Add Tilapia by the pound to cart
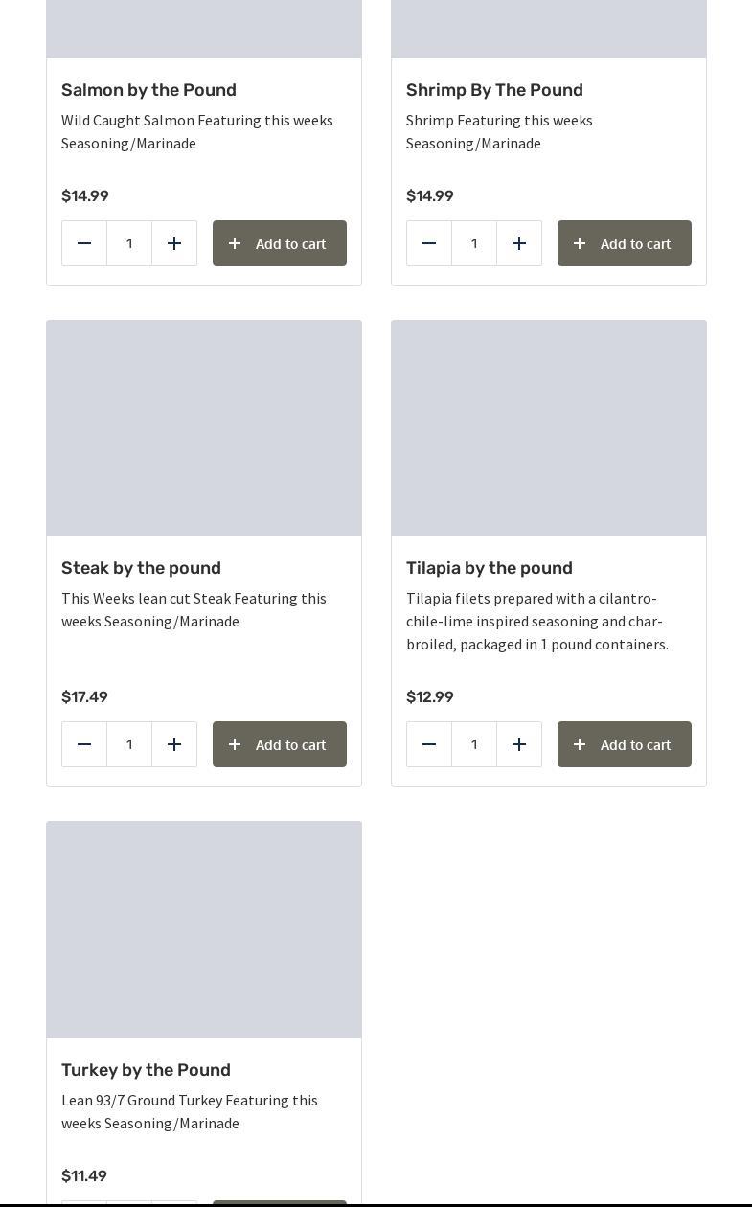This screenshot has width=752, height=1207. (625, 744)
